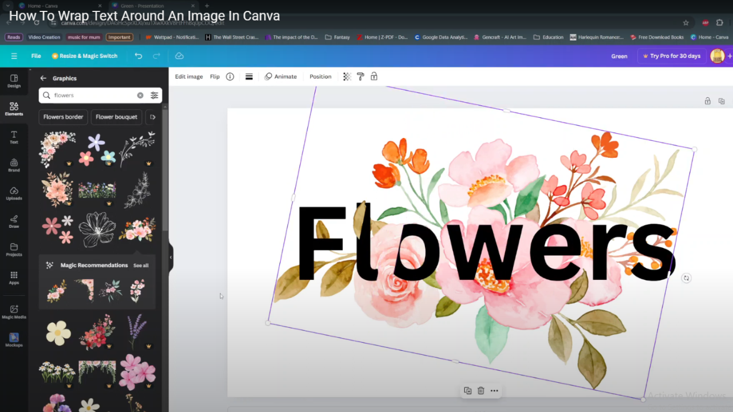Open the Education bookmarks folder
This screenshot has width=733, height=412.
tap(548, 37)
